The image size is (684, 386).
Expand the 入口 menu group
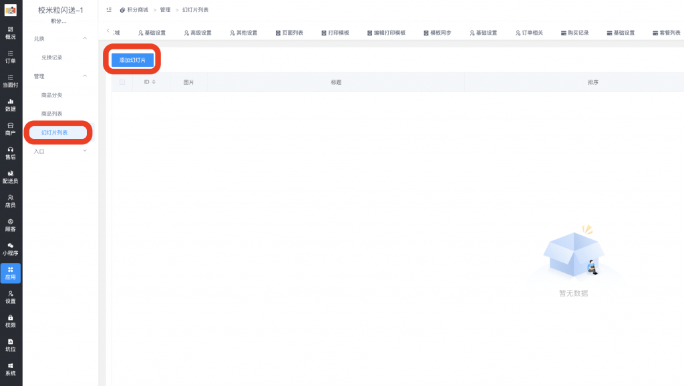[x=59, y=151]
